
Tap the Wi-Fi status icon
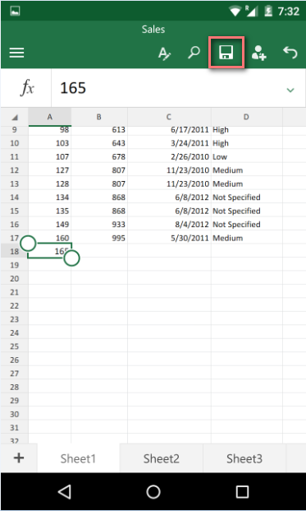click(x=235, y=12)
